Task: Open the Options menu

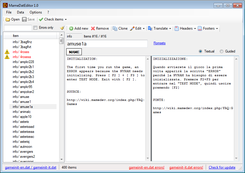Action: tap(36, 12)
